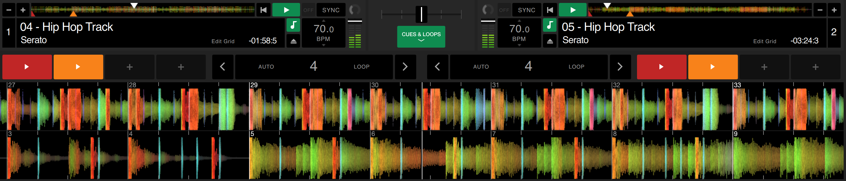Trigger orange cue point on deck 2
Screen dimensions: 846x181
713,67
